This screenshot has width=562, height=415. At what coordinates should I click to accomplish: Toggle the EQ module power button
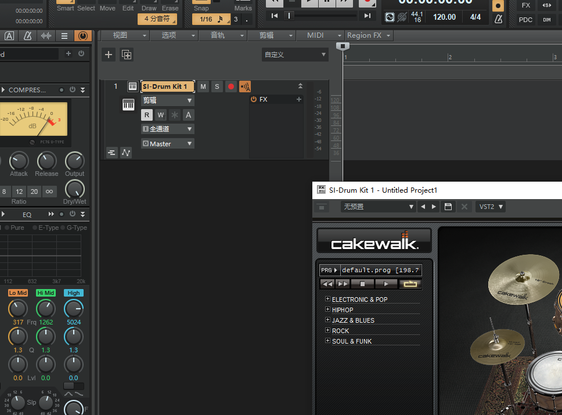pos(73,214)
